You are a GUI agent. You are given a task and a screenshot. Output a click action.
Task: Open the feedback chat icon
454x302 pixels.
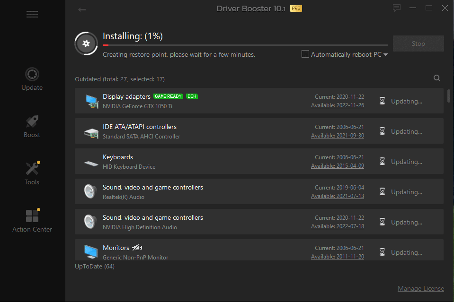[397, 8]
